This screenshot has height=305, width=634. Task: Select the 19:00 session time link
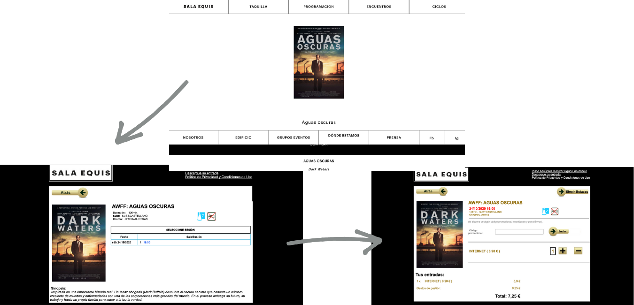(x=147, y=242)
